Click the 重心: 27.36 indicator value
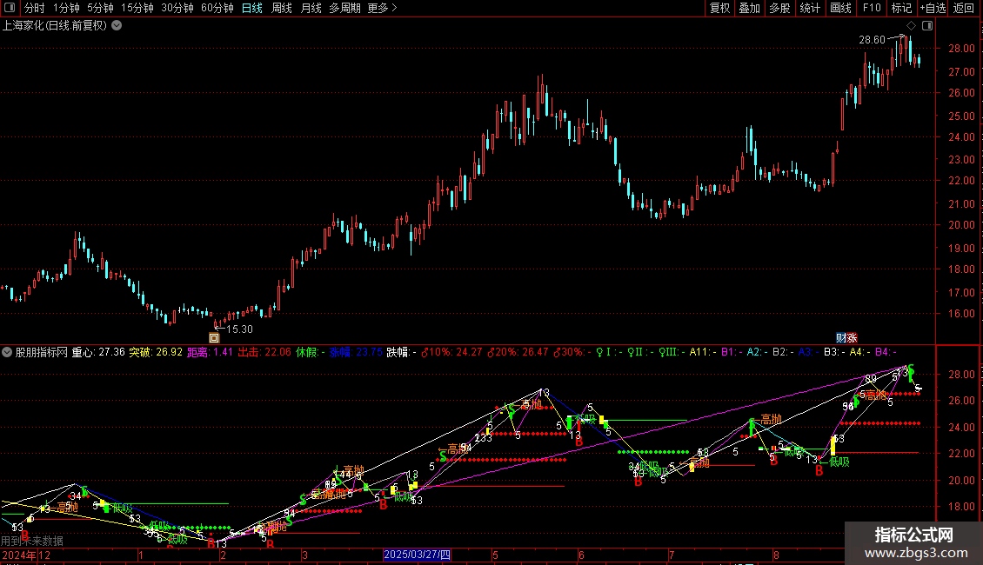 tap(98, 352)
